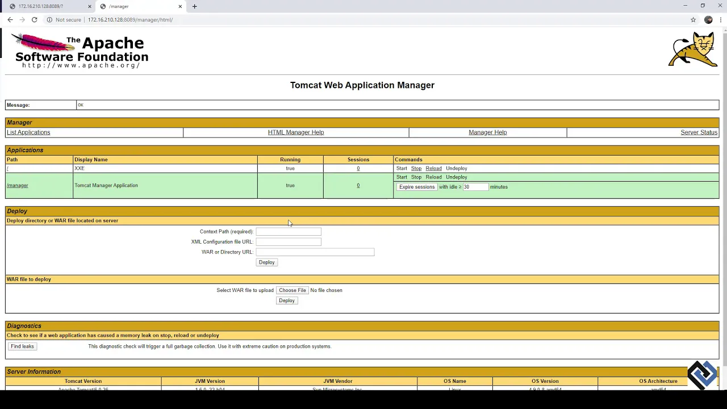Click Reload in the /manager row
The image size is (727, 409).
(433, 177)
